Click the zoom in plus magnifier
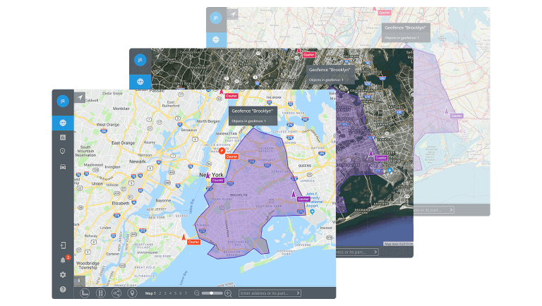This screenshot has width=542, height=306. 228,293
